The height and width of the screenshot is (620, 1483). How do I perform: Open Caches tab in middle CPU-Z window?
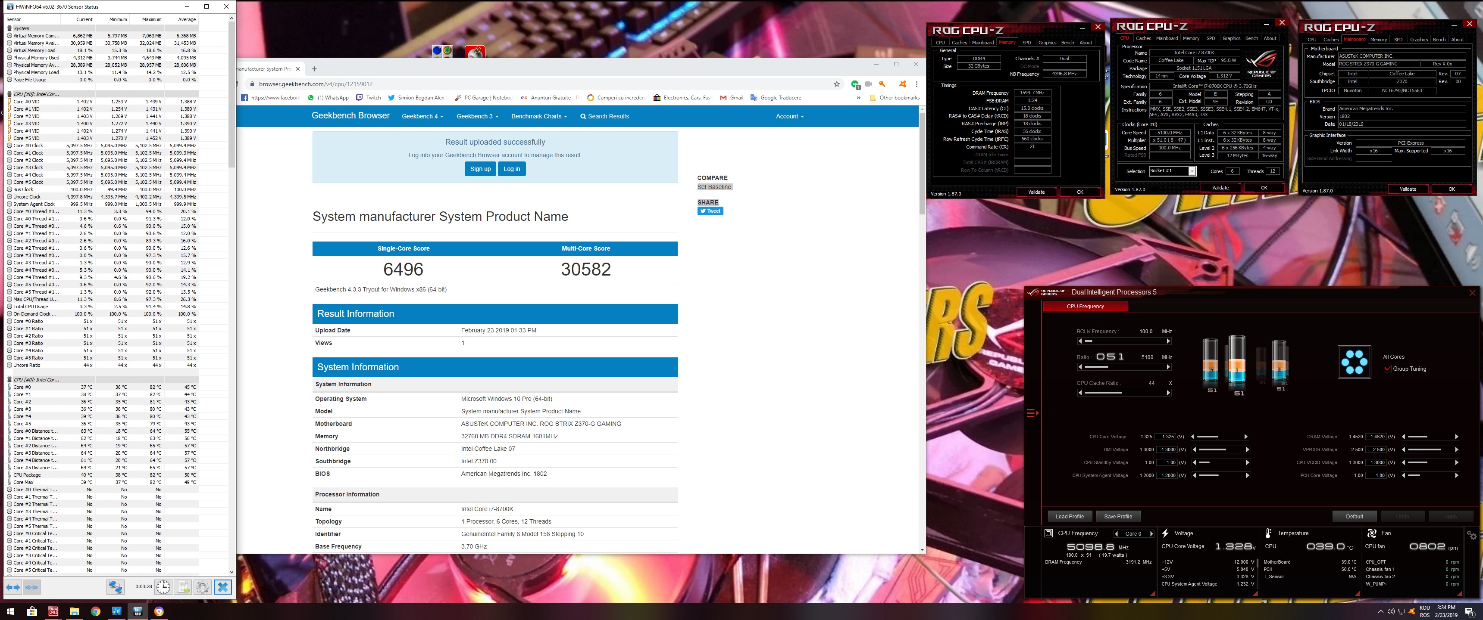coord(1143,38)
